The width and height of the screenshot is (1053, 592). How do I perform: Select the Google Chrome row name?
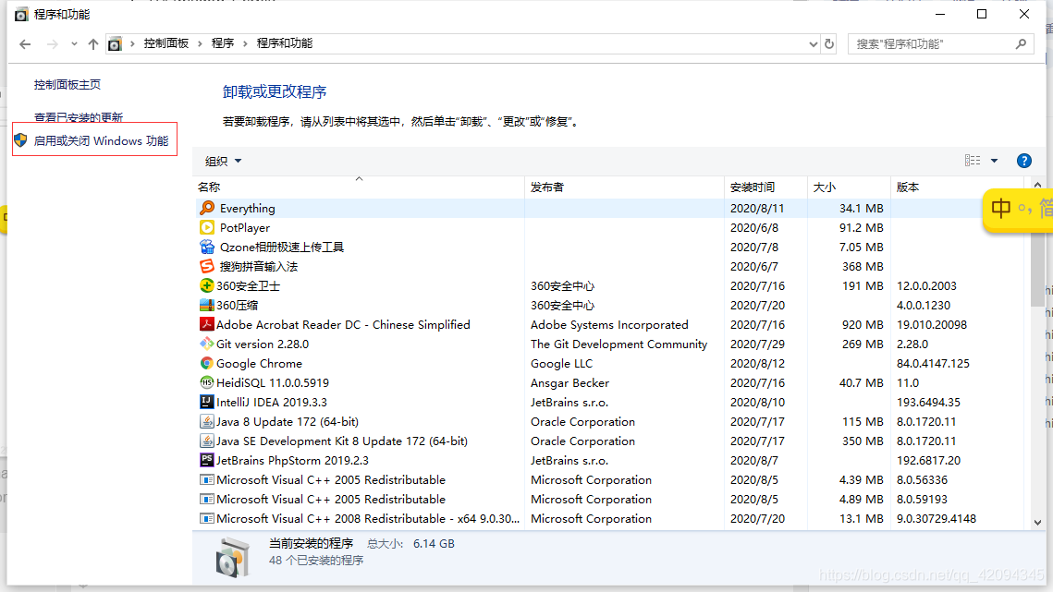[259, 364]
